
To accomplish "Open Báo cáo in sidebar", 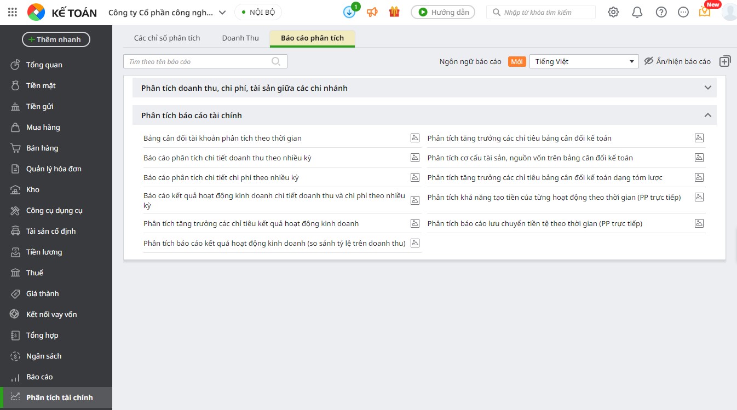I will click(x=56, y=377).
